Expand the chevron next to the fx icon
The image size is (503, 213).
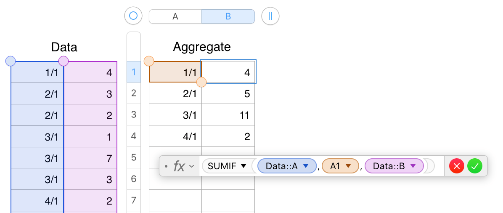pyautogui.click(x=192, y=166)
